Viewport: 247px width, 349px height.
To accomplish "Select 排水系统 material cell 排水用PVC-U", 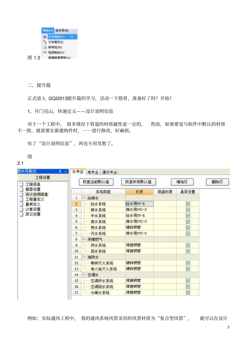I will (139, 210).
